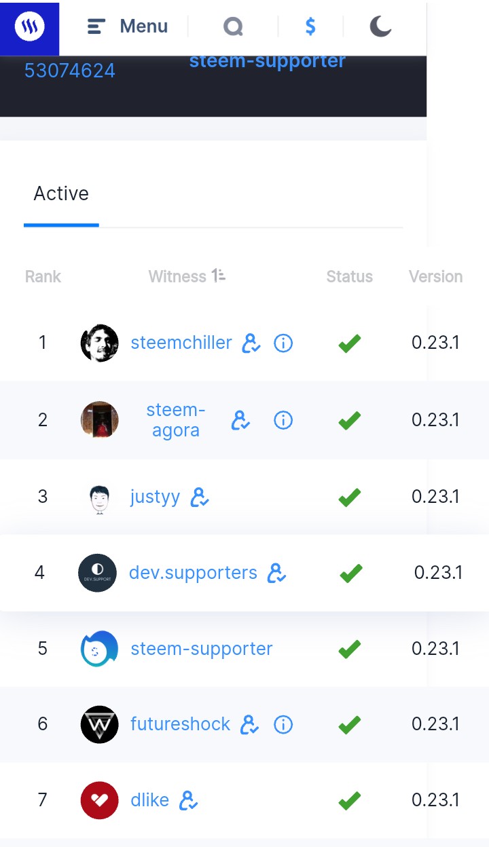Screen dimensions: 489x847
Task: Open the search magnifier icon
Action: coord(233,26)
